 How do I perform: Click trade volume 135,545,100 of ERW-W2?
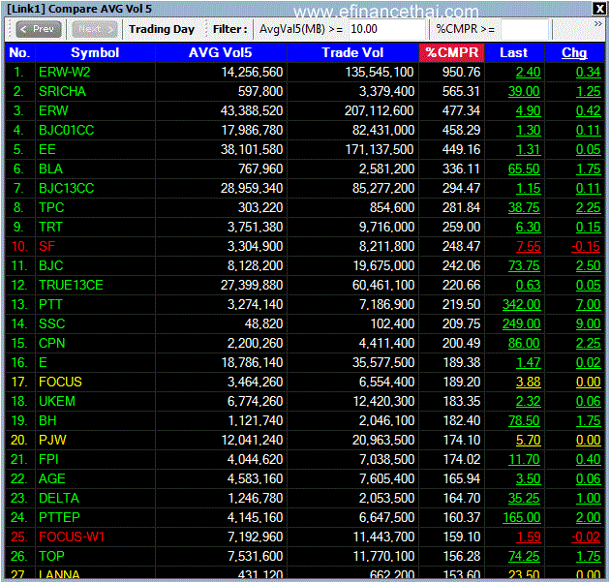click(x=380, y=72)
